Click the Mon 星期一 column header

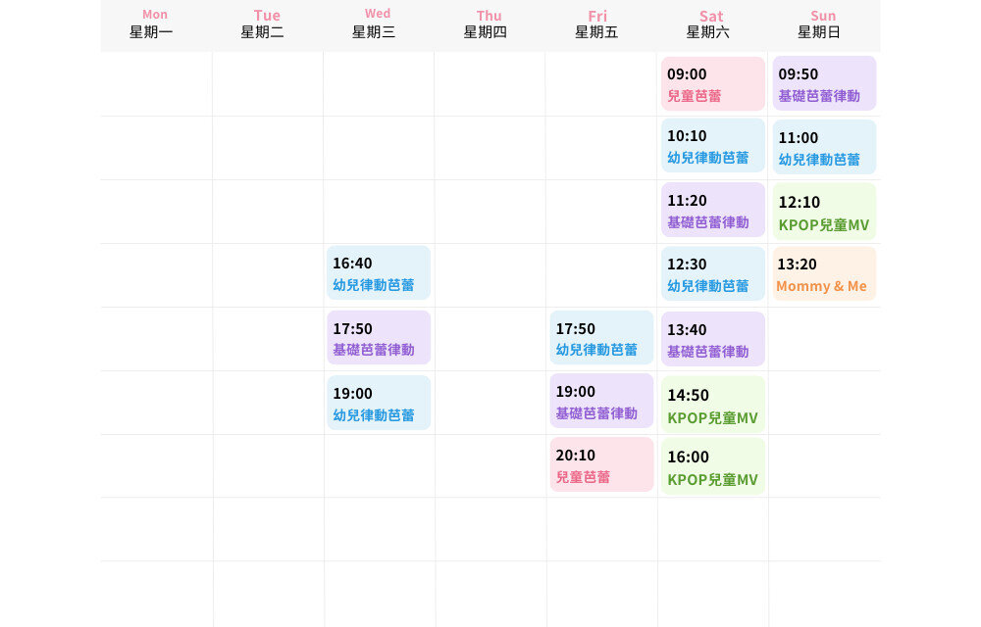pos(155,24)
